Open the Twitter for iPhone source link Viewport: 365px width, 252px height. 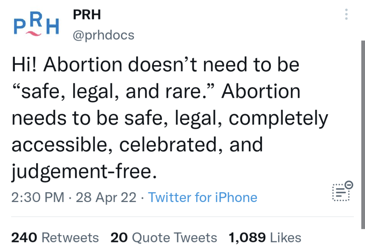click(202, 197)
